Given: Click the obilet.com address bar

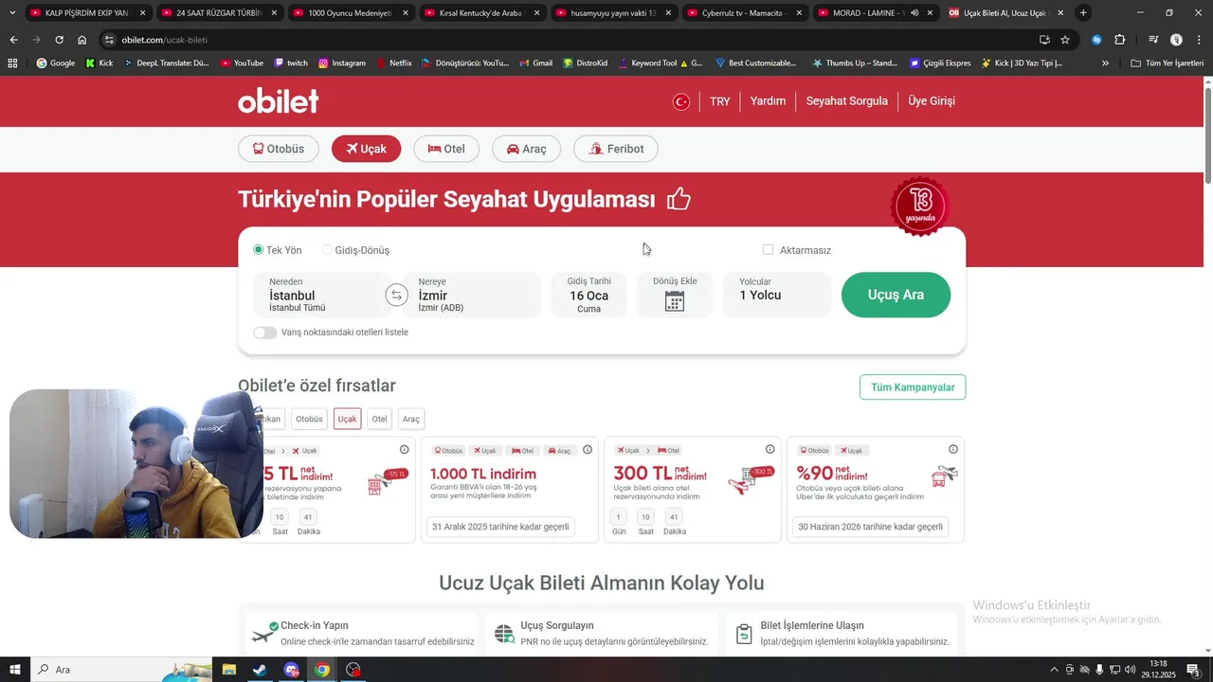Looking at the screenshot, I should (569, 40).
